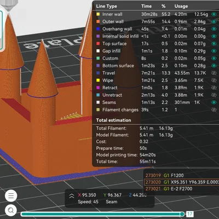Screen dimensions: 219x219
Task: Click the Custom green color swatch
Action: point(98,58)
